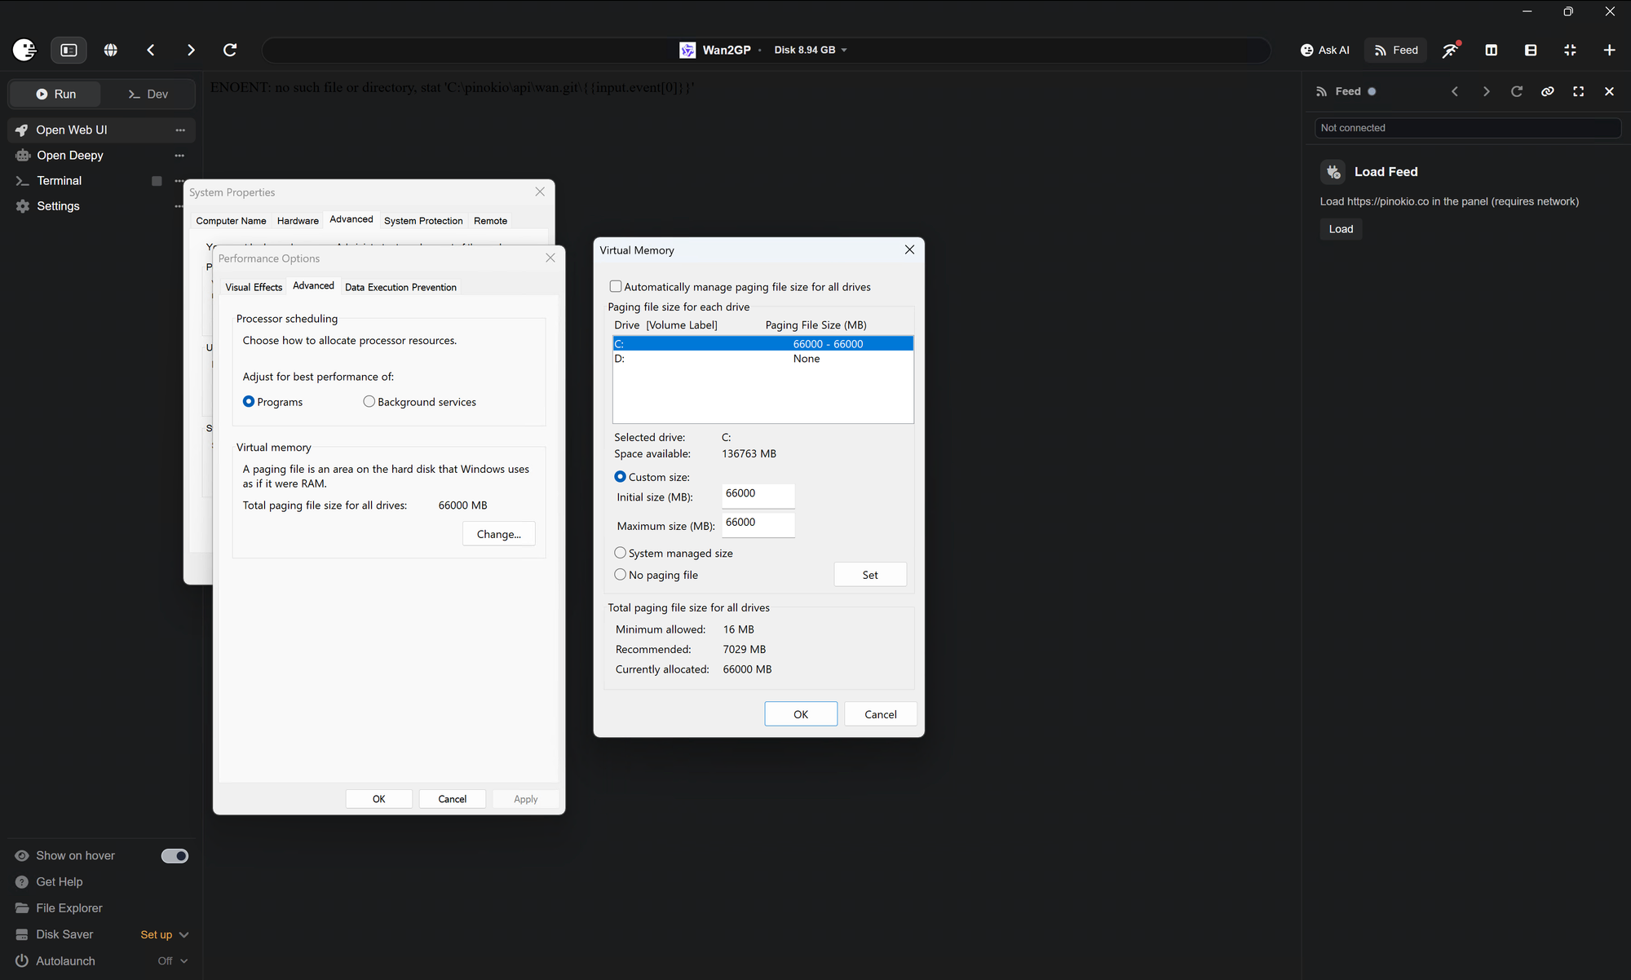Add new tab with plus icon
1631x980 pixels.
point(1609,50)
